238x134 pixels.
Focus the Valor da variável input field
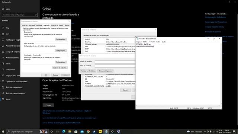click(x=115, y=66)
